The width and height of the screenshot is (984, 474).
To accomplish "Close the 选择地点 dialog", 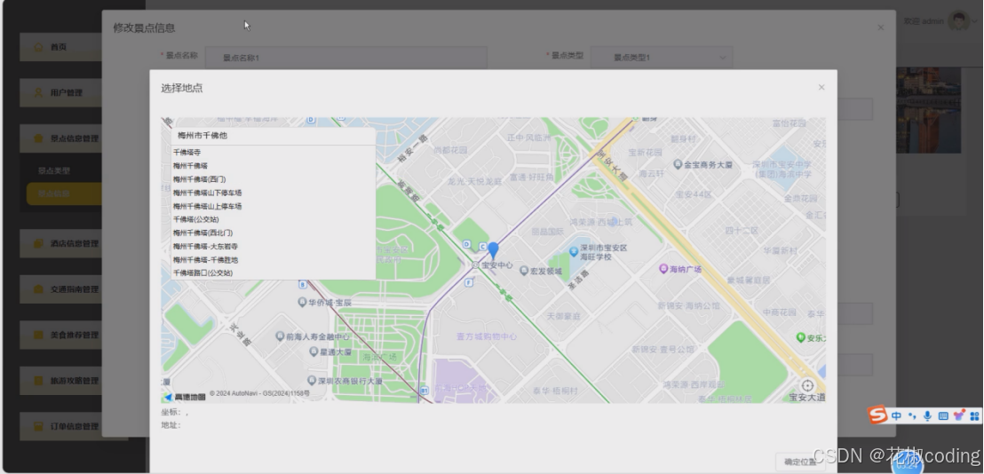I will (821, 87).
